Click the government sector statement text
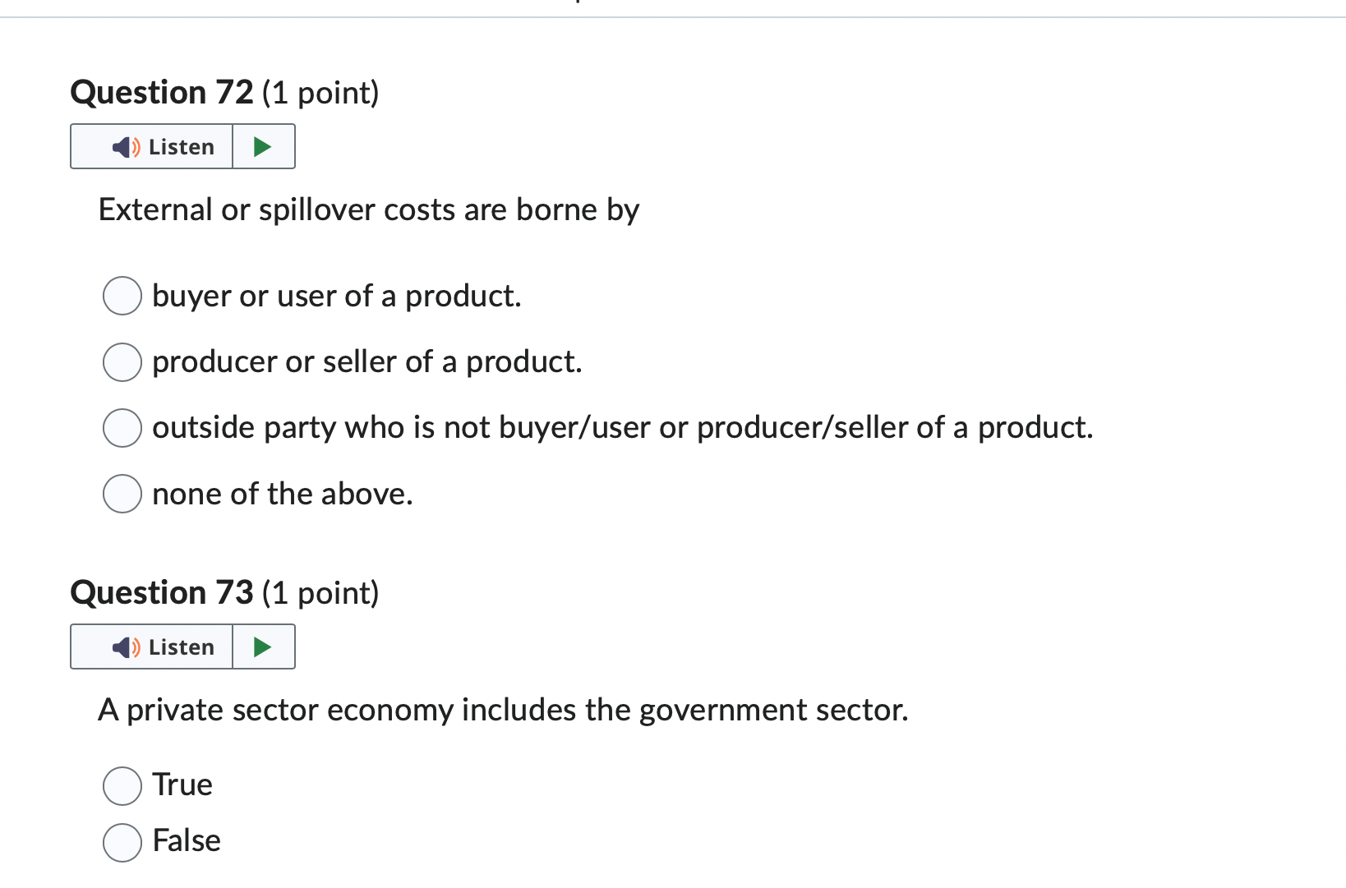Screen dimensions: 1346x888 [x=504, y=710]
